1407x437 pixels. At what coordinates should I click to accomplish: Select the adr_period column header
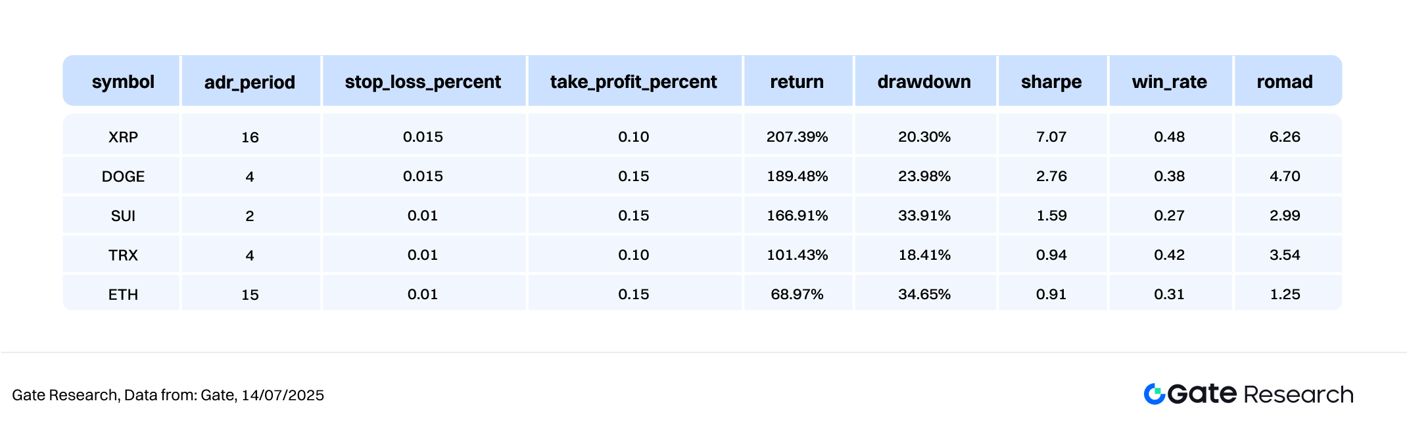[250, 81]
